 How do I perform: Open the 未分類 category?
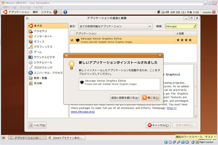click(x=35, y=83)
